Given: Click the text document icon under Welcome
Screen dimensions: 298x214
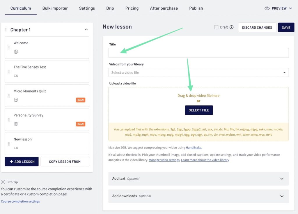Looking at the screenshot, I should pyautogui.click(x=16, y=52).
